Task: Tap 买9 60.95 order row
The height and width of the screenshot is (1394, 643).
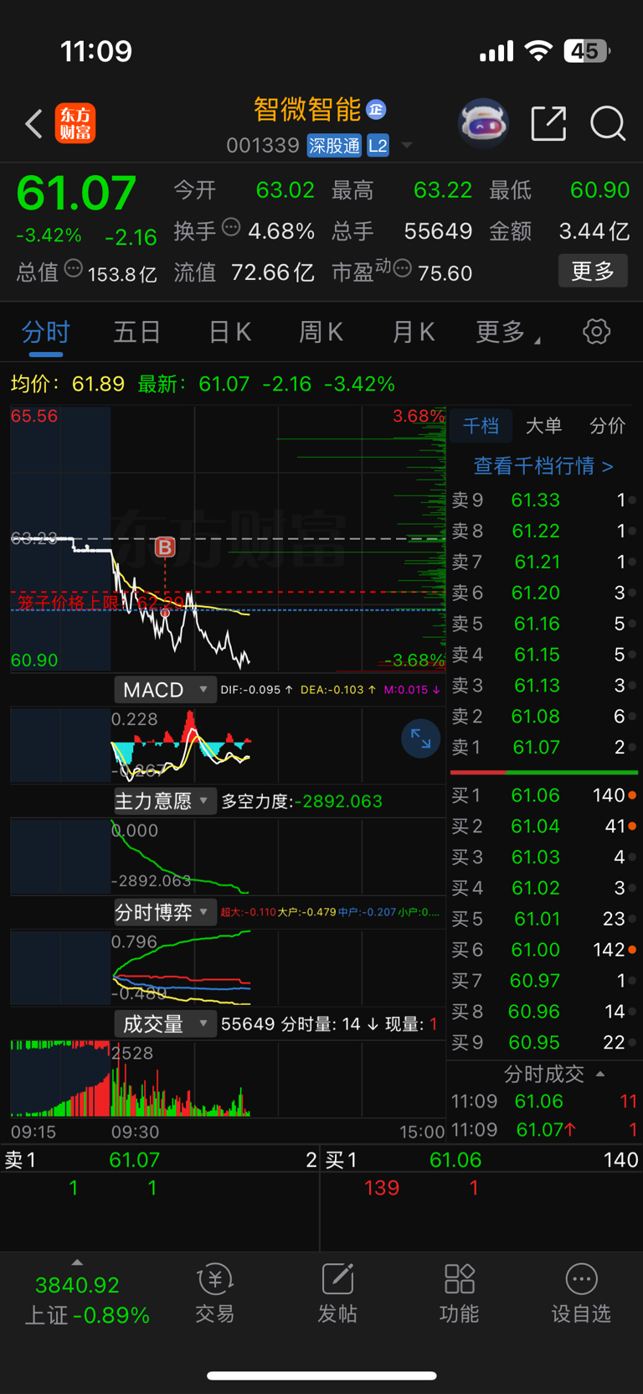Action: point(544,1043)
